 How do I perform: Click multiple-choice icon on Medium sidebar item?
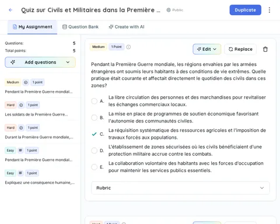click(x=26, y=82)
